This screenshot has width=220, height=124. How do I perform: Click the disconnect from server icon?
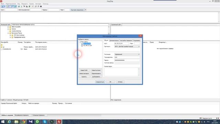pos(27,7)
